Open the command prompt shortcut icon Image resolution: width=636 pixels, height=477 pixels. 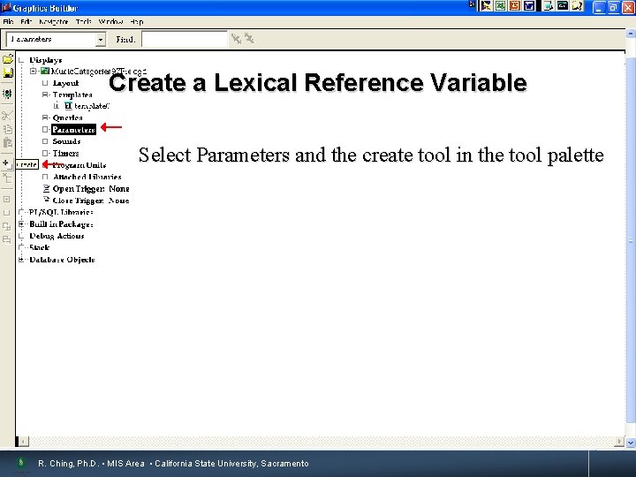click(562, 5)
